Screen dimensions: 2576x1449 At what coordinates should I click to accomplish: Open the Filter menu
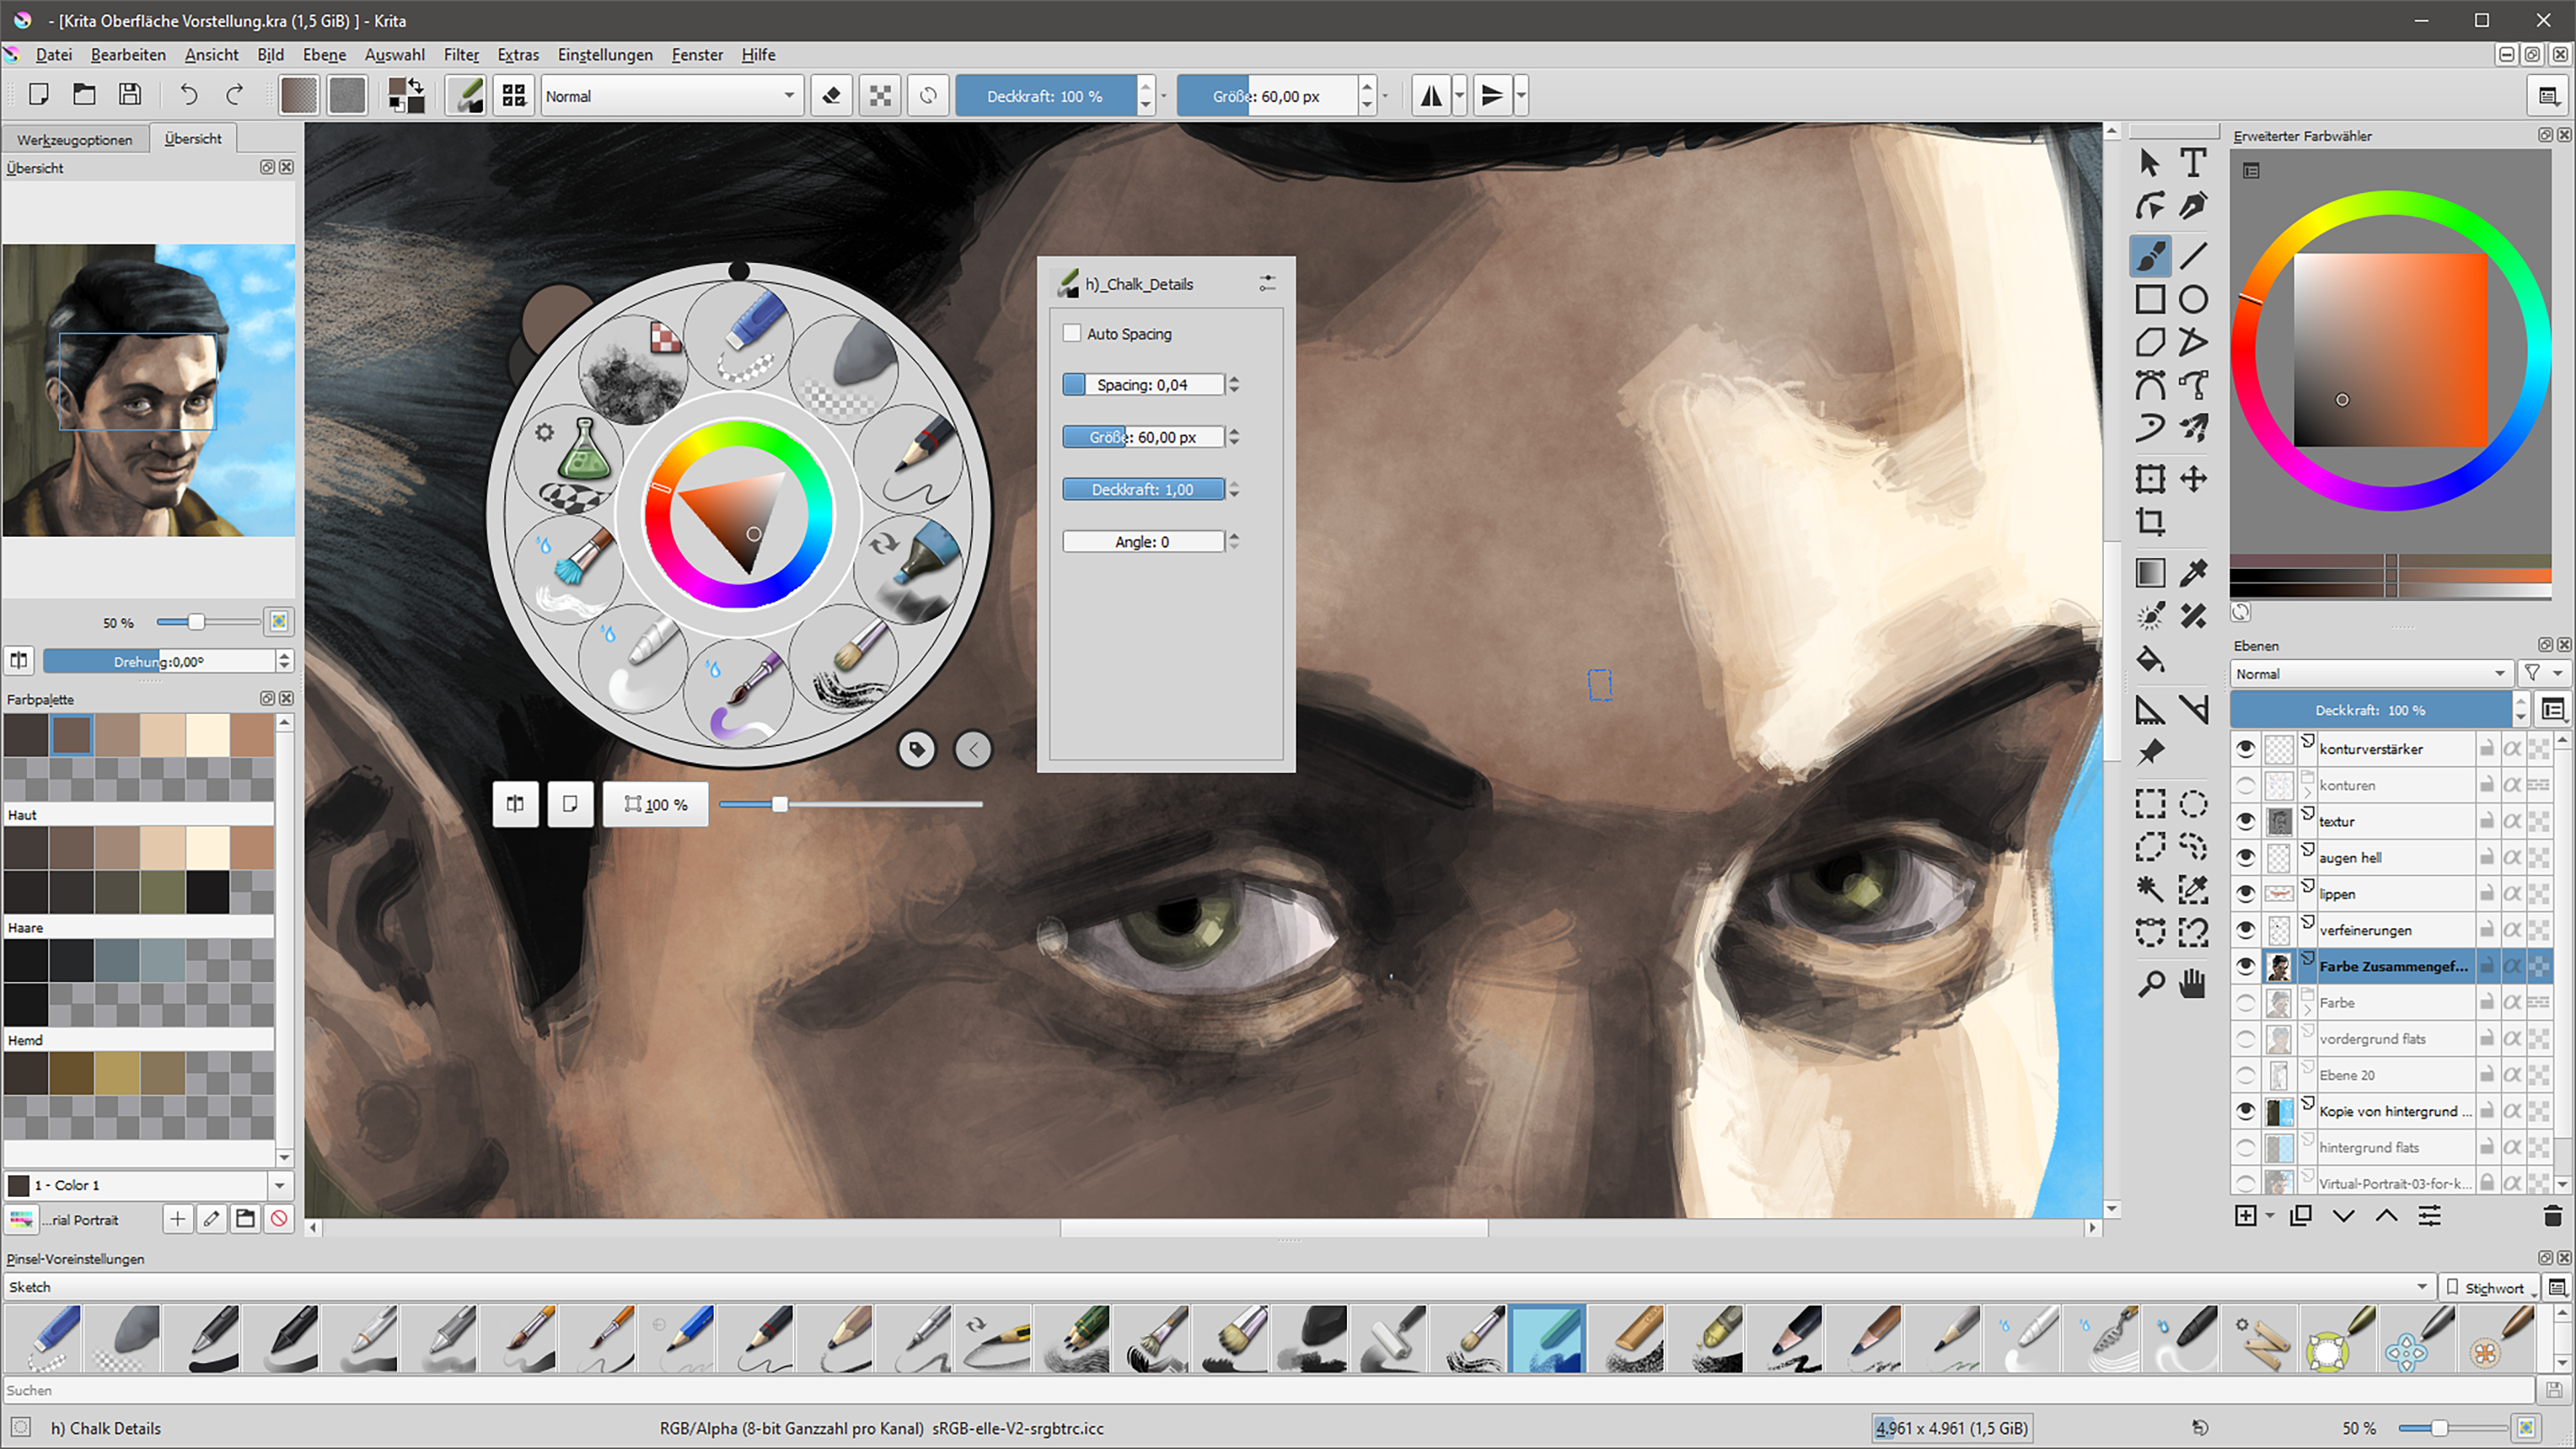(x=461, y=55)
